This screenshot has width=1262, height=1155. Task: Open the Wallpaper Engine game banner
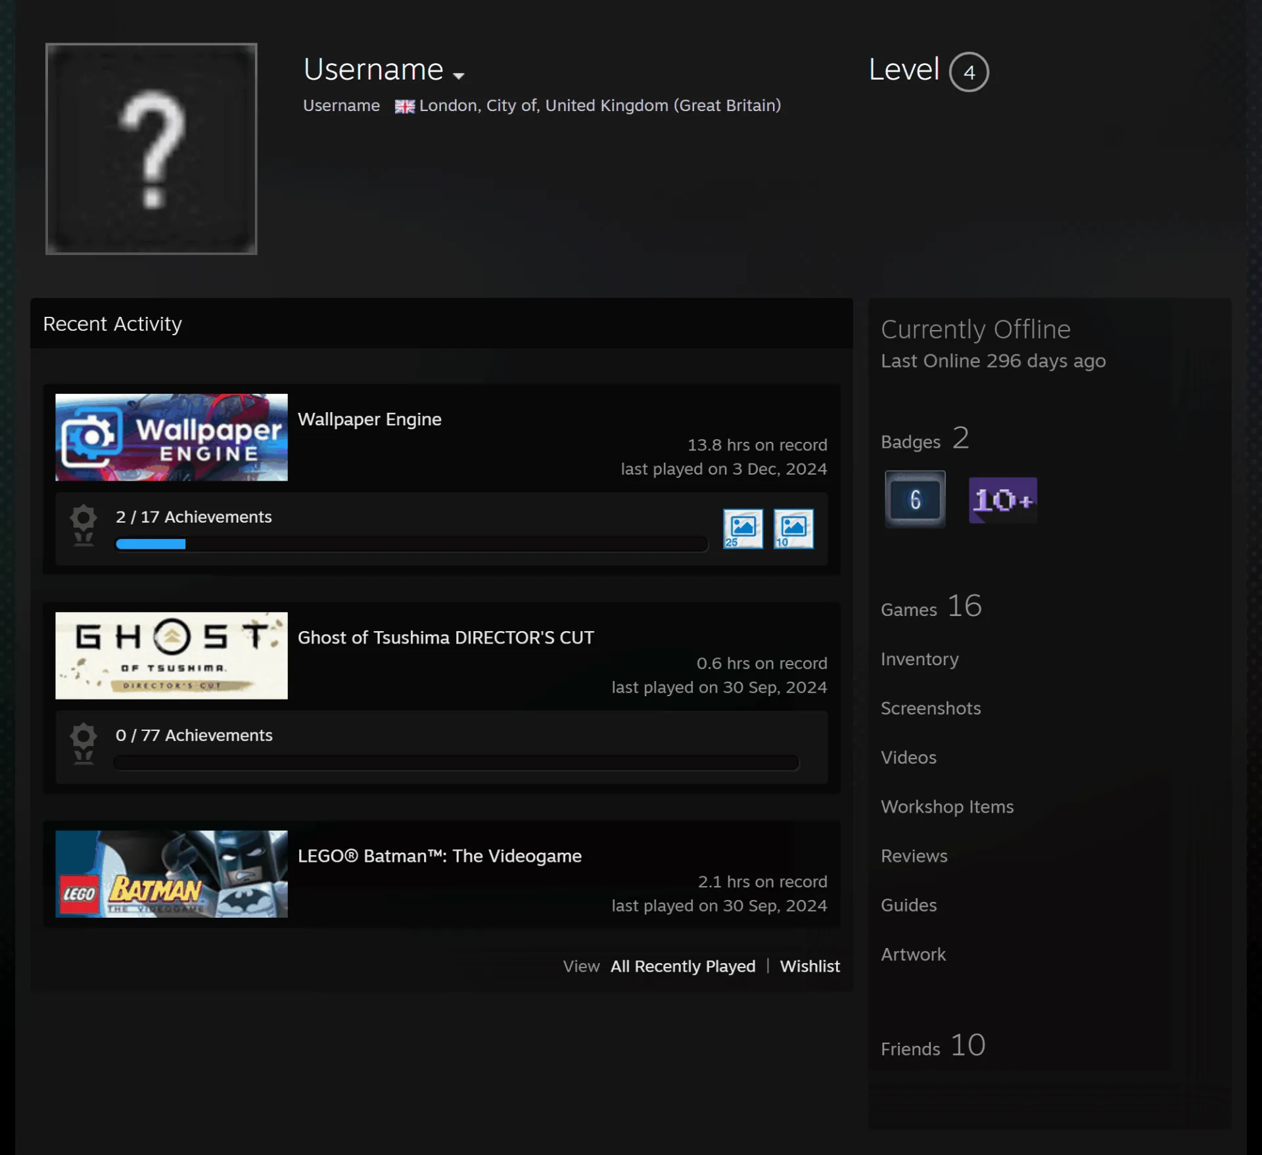coord(172,437)
